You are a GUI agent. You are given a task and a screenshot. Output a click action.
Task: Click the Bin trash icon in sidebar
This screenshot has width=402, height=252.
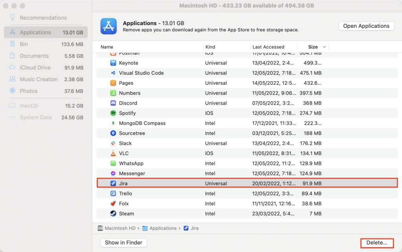click(12, 44)
